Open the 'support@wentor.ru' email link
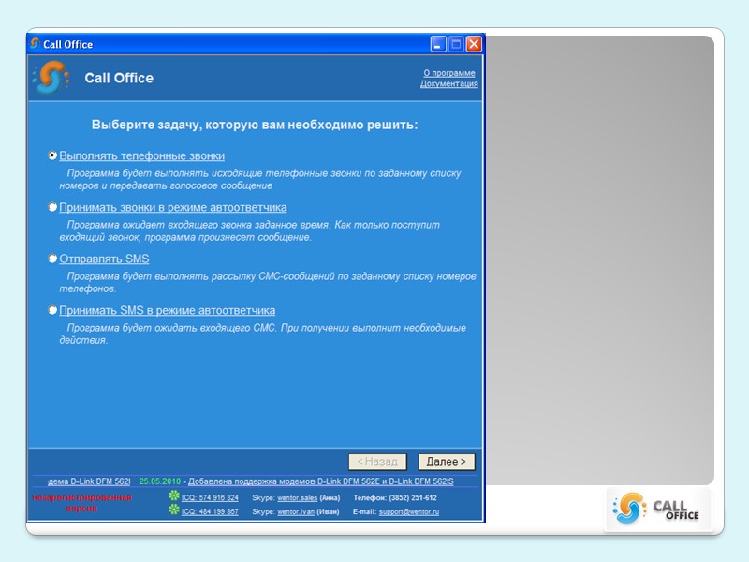 click(x=409, y=511)
